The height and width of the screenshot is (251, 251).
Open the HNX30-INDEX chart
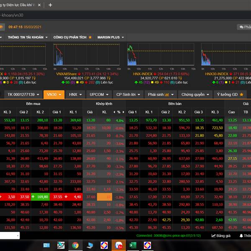coord(226,54)
